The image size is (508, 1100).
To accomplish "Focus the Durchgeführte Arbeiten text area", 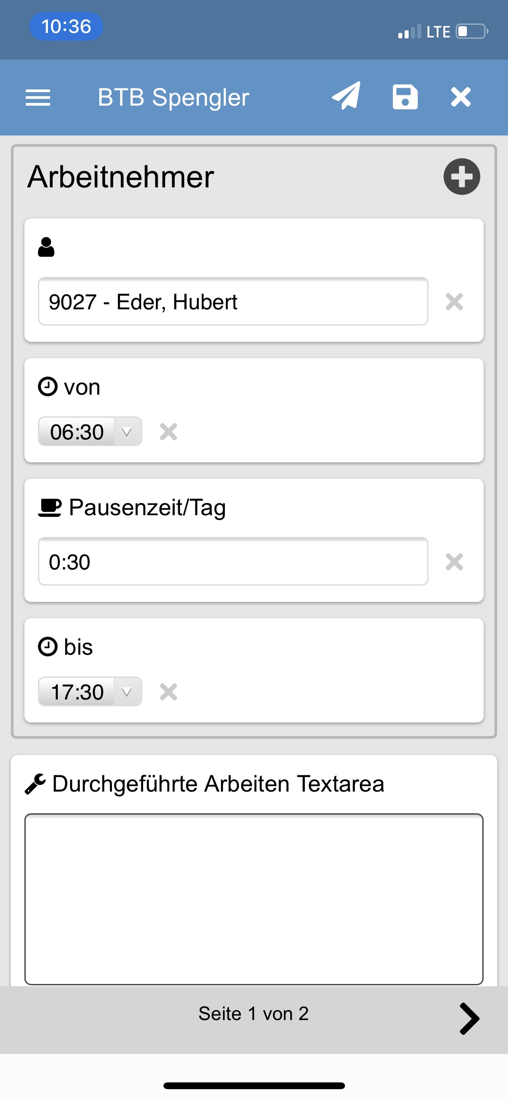I will coord(254,899).
